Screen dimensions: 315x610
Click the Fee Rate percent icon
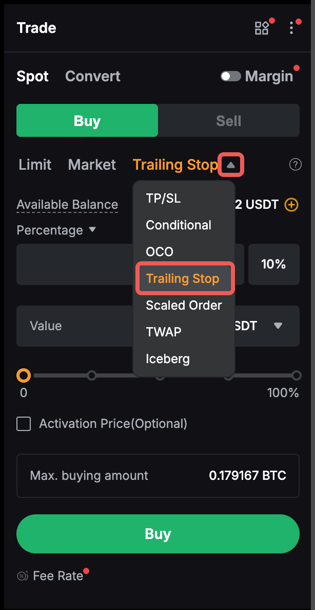pyautogui.click(x=22, y=576)
